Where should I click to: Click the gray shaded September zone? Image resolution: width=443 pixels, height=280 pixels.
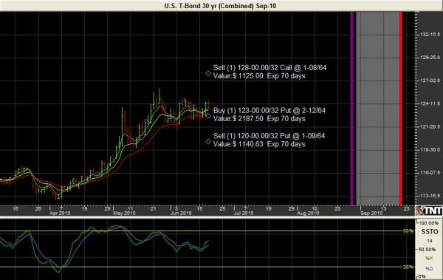(x=377, y=109)
